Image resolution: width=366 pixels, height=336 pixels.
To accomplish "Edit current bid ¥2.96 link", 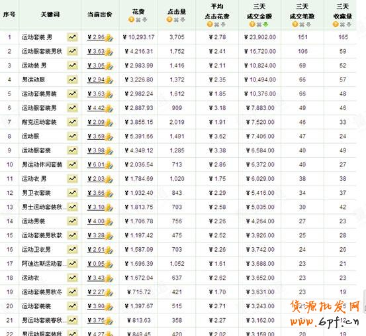I will [x=96, y=37].
